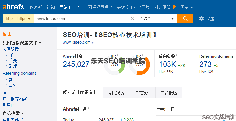Open 有机关键字 in the sidebar
The image size is (236, 121).
(x=13, y=119)
